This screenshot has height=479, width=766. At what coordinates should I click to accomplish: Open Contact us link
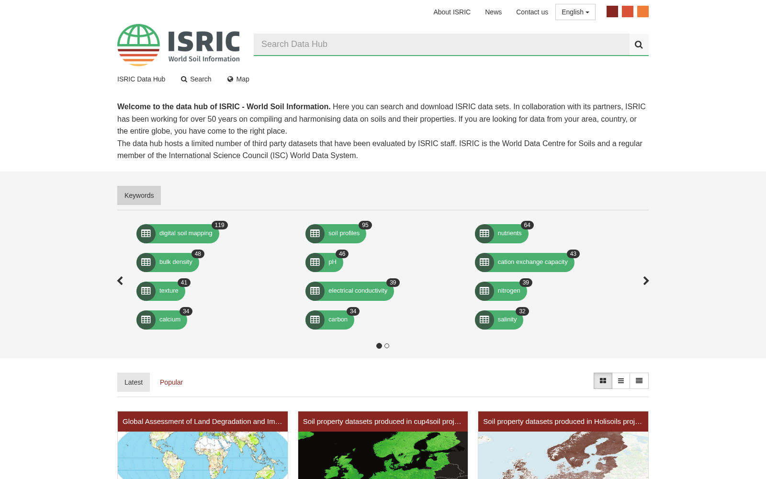tap(532, 12)
